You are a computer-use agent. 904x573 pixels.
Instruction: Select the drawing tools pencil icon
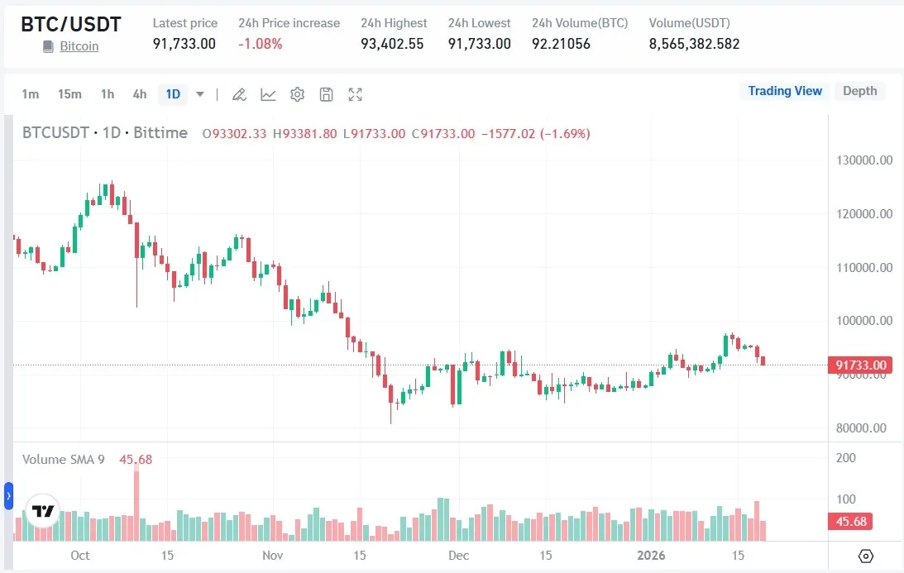(x=239, y=94)
